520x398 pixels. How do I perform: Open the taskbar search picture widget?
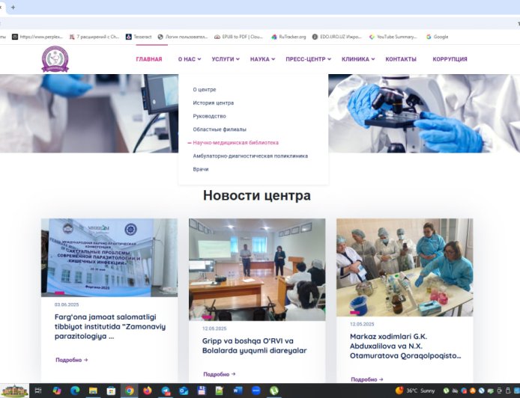pos(15,391)
